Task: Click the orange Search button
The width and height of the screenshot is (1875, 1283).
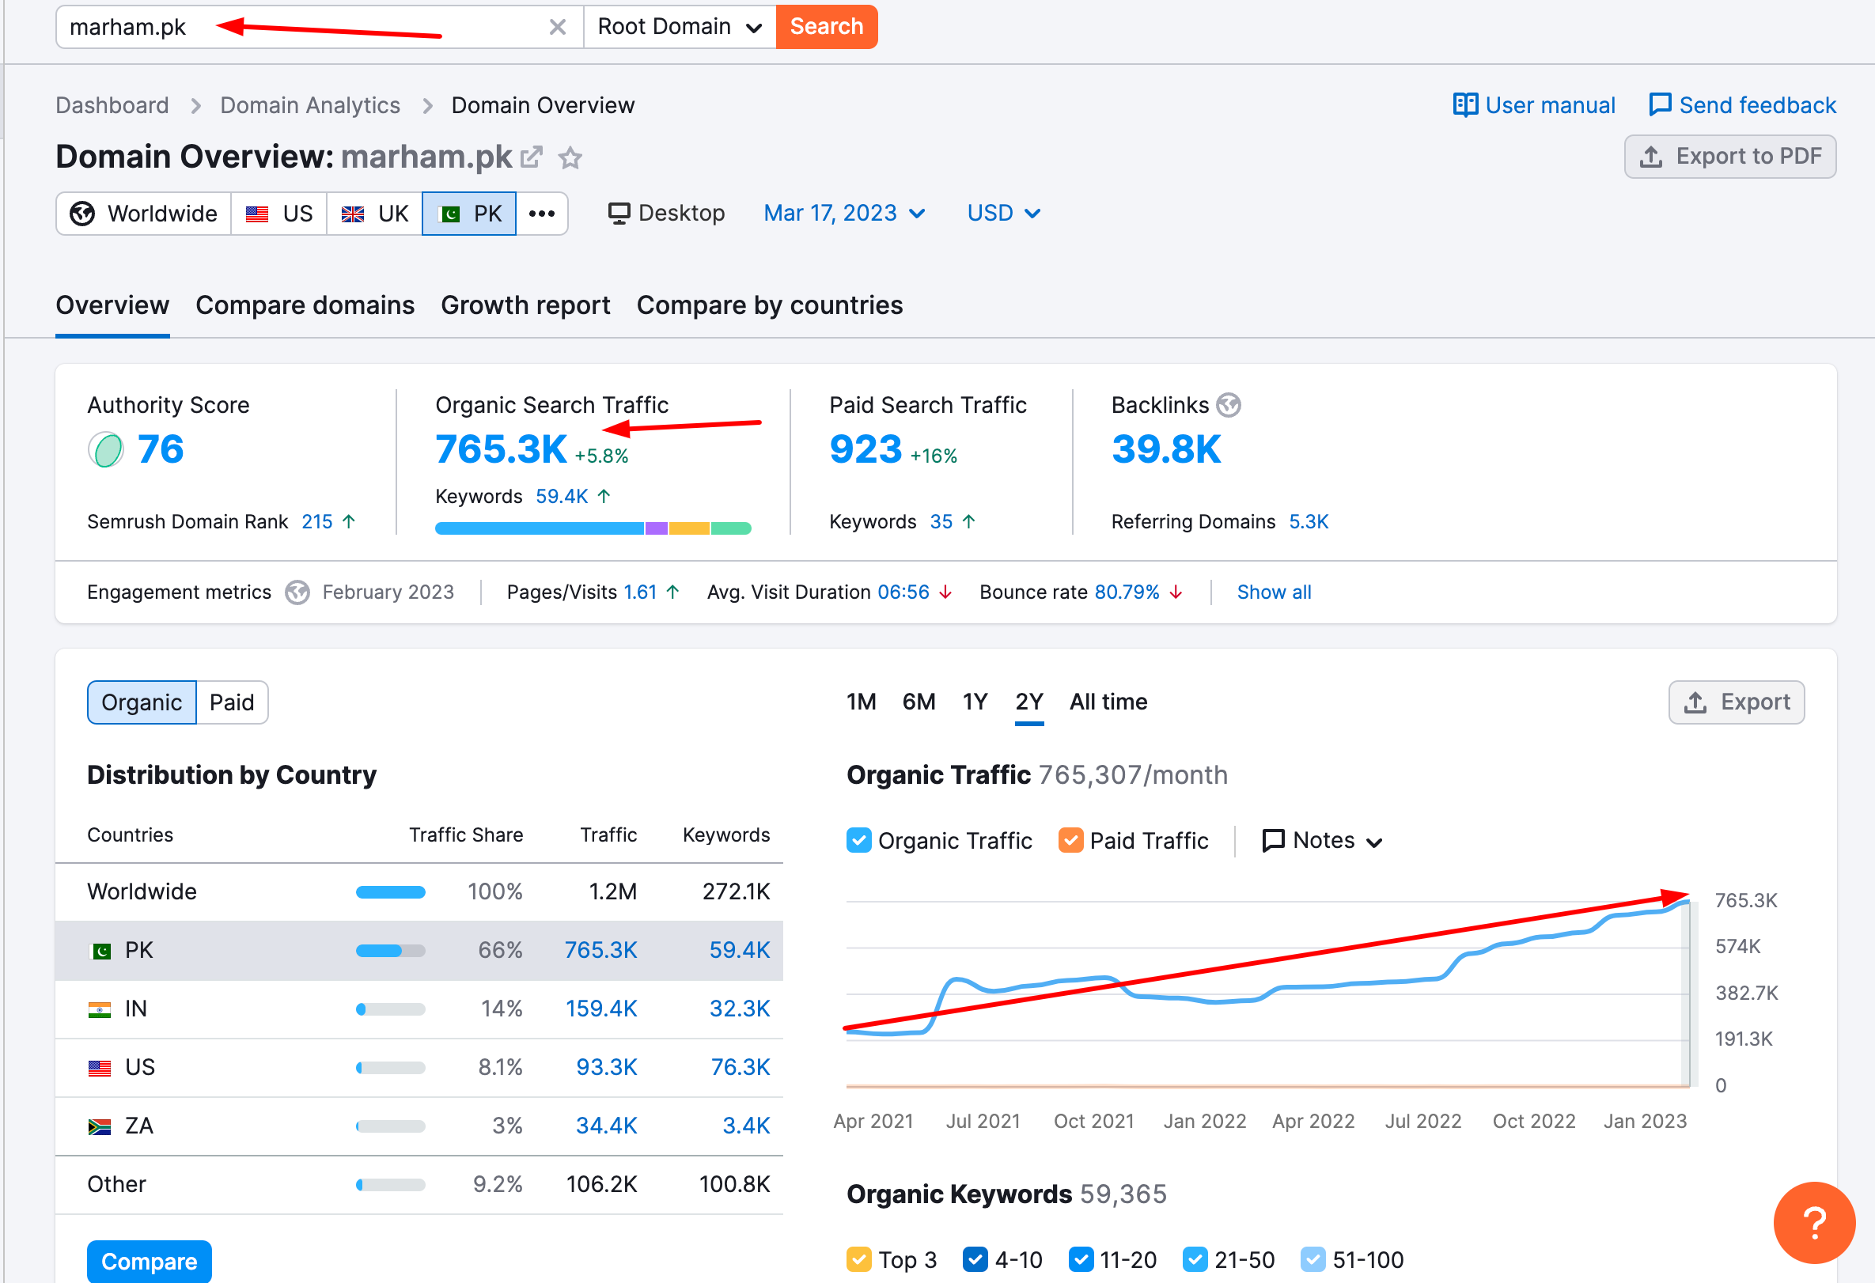Action: coord(826,27)
